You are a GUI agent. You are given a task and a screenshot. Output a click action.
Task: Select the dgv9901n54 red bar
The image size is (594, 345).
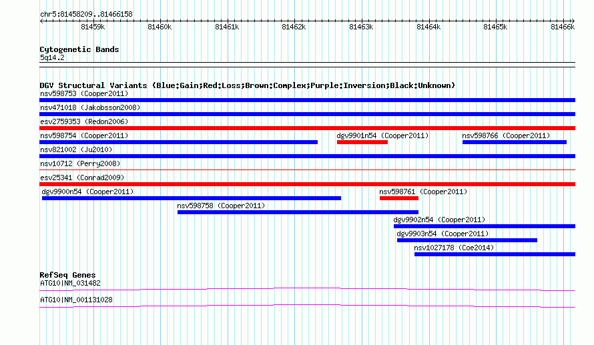[362, 142]
